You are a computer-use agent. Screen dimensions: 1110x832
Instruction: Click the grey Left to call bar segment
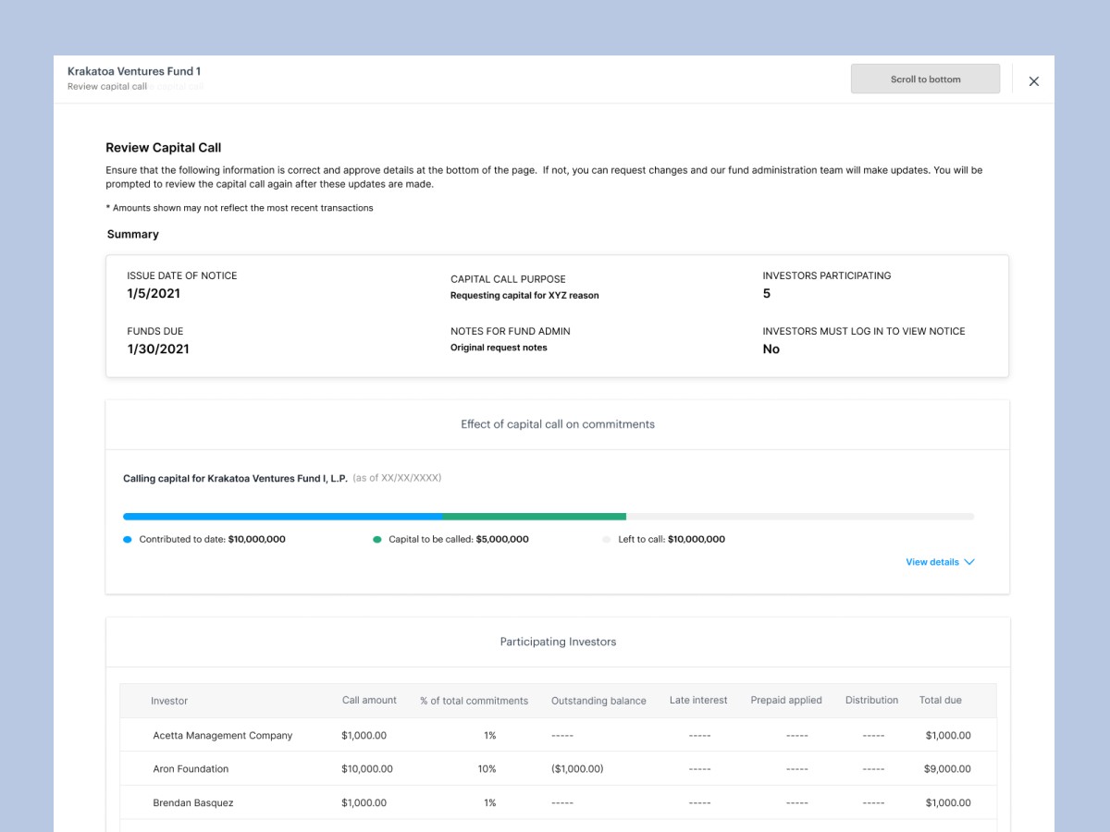tap(800, 517)
